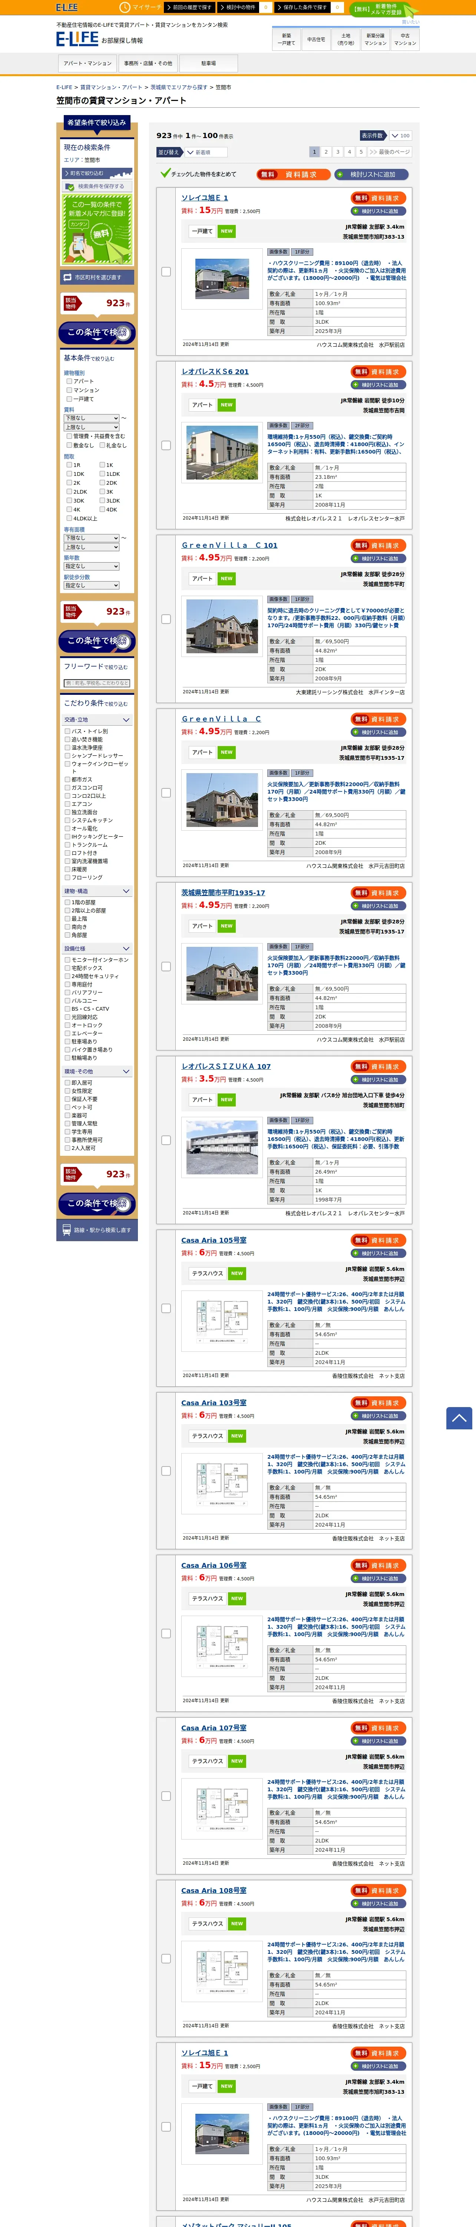The image size is (476, 2227).
Task: Click この条件で検索 just above フリーワード section
Action: pyautogui.click(x=97, y=641)
